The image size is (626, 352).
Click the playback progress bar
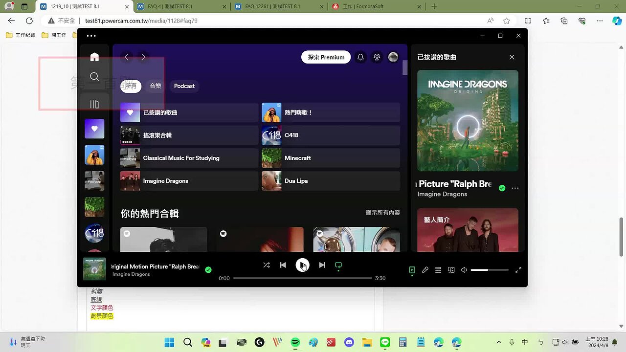[x=302, y=278]
